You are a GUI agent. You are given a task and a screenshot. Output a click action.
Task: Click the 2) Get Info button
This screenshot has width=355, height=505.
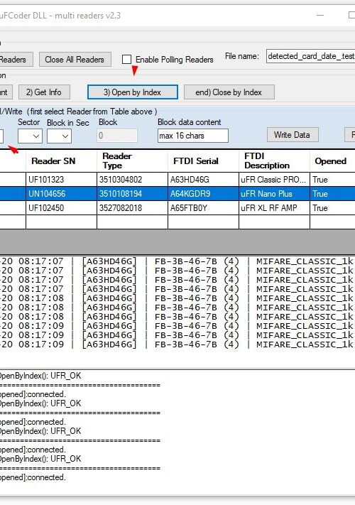(x=44, y=92)
